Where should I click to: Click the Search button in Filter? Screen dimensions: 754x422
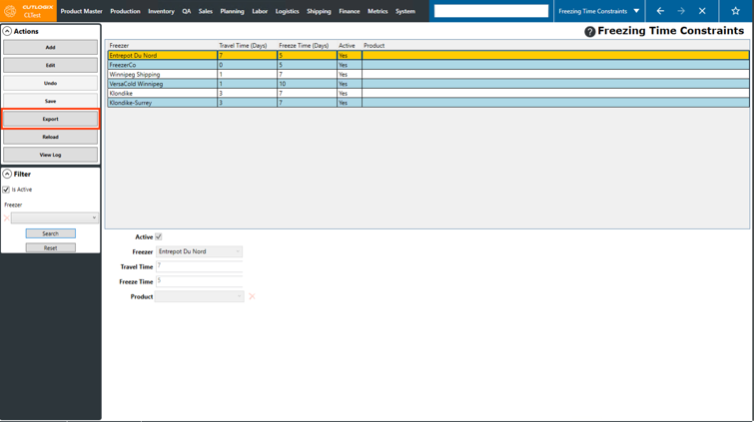[x=50, y=233]
